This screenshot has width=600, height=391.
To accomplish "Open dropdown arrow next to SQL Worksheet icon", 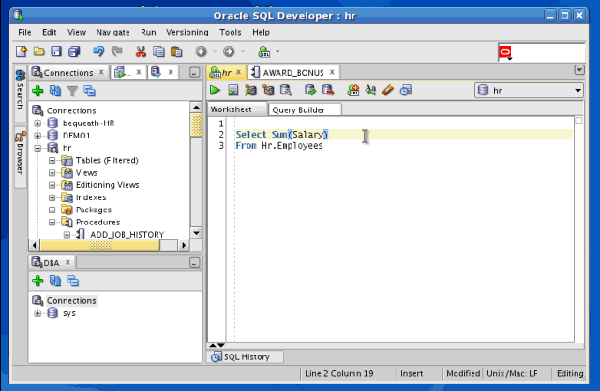I will 277,51.
